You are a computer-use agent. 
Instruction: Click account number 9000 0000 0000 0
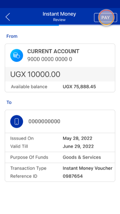[50, 59]
